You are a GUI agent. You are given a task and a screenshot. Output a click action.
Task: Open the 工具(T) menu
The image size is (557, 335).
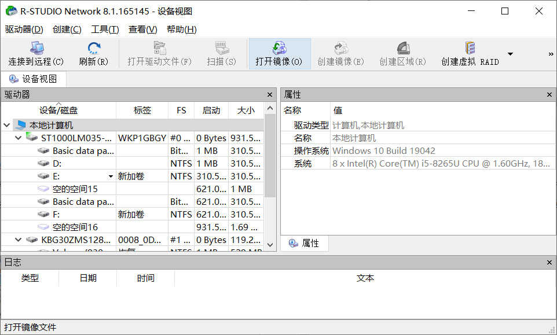pyautogui.click(x=105, y=30)
